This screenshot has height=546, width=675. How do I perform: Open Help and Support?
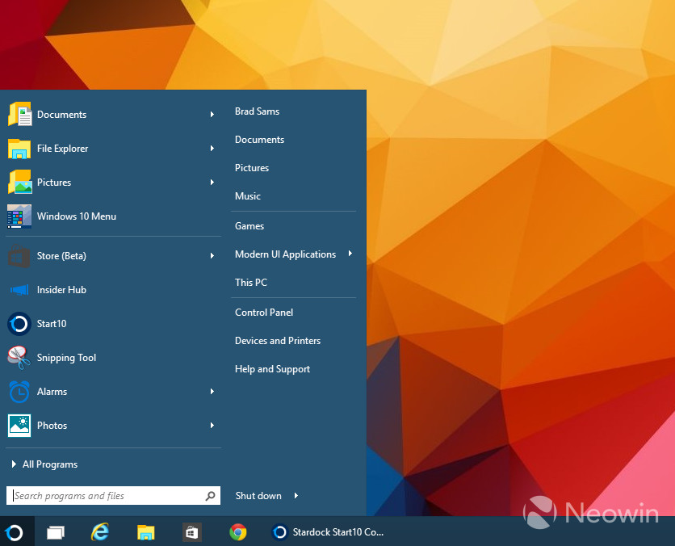[x=272, y=369]
